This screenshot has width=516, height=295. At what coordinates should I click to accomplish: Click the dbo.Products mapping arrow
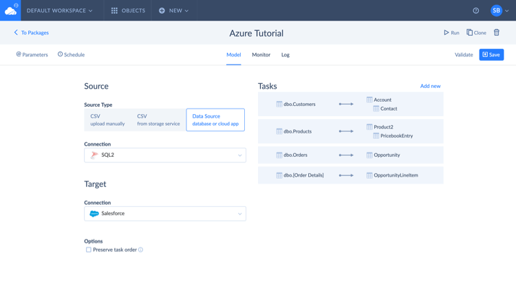(346, 131)
